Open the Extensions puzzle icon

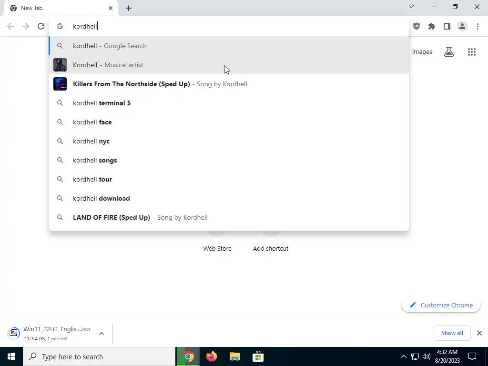432,26
